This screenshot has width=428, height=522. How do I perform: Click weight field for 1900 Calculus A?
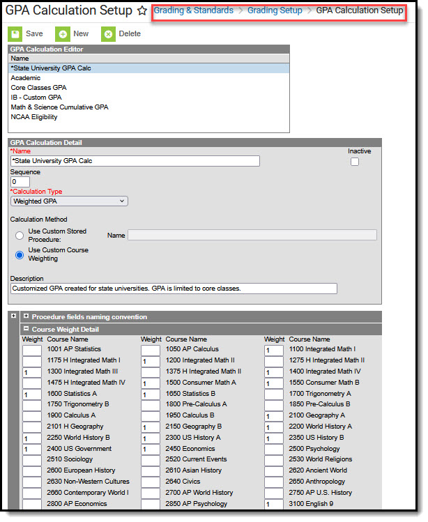32,417
